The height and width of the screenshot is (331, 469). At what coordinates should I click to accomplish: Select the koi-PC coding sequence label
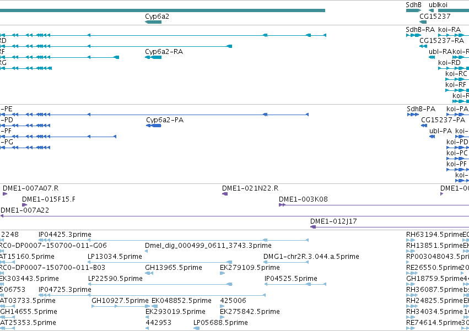(457, 153)
